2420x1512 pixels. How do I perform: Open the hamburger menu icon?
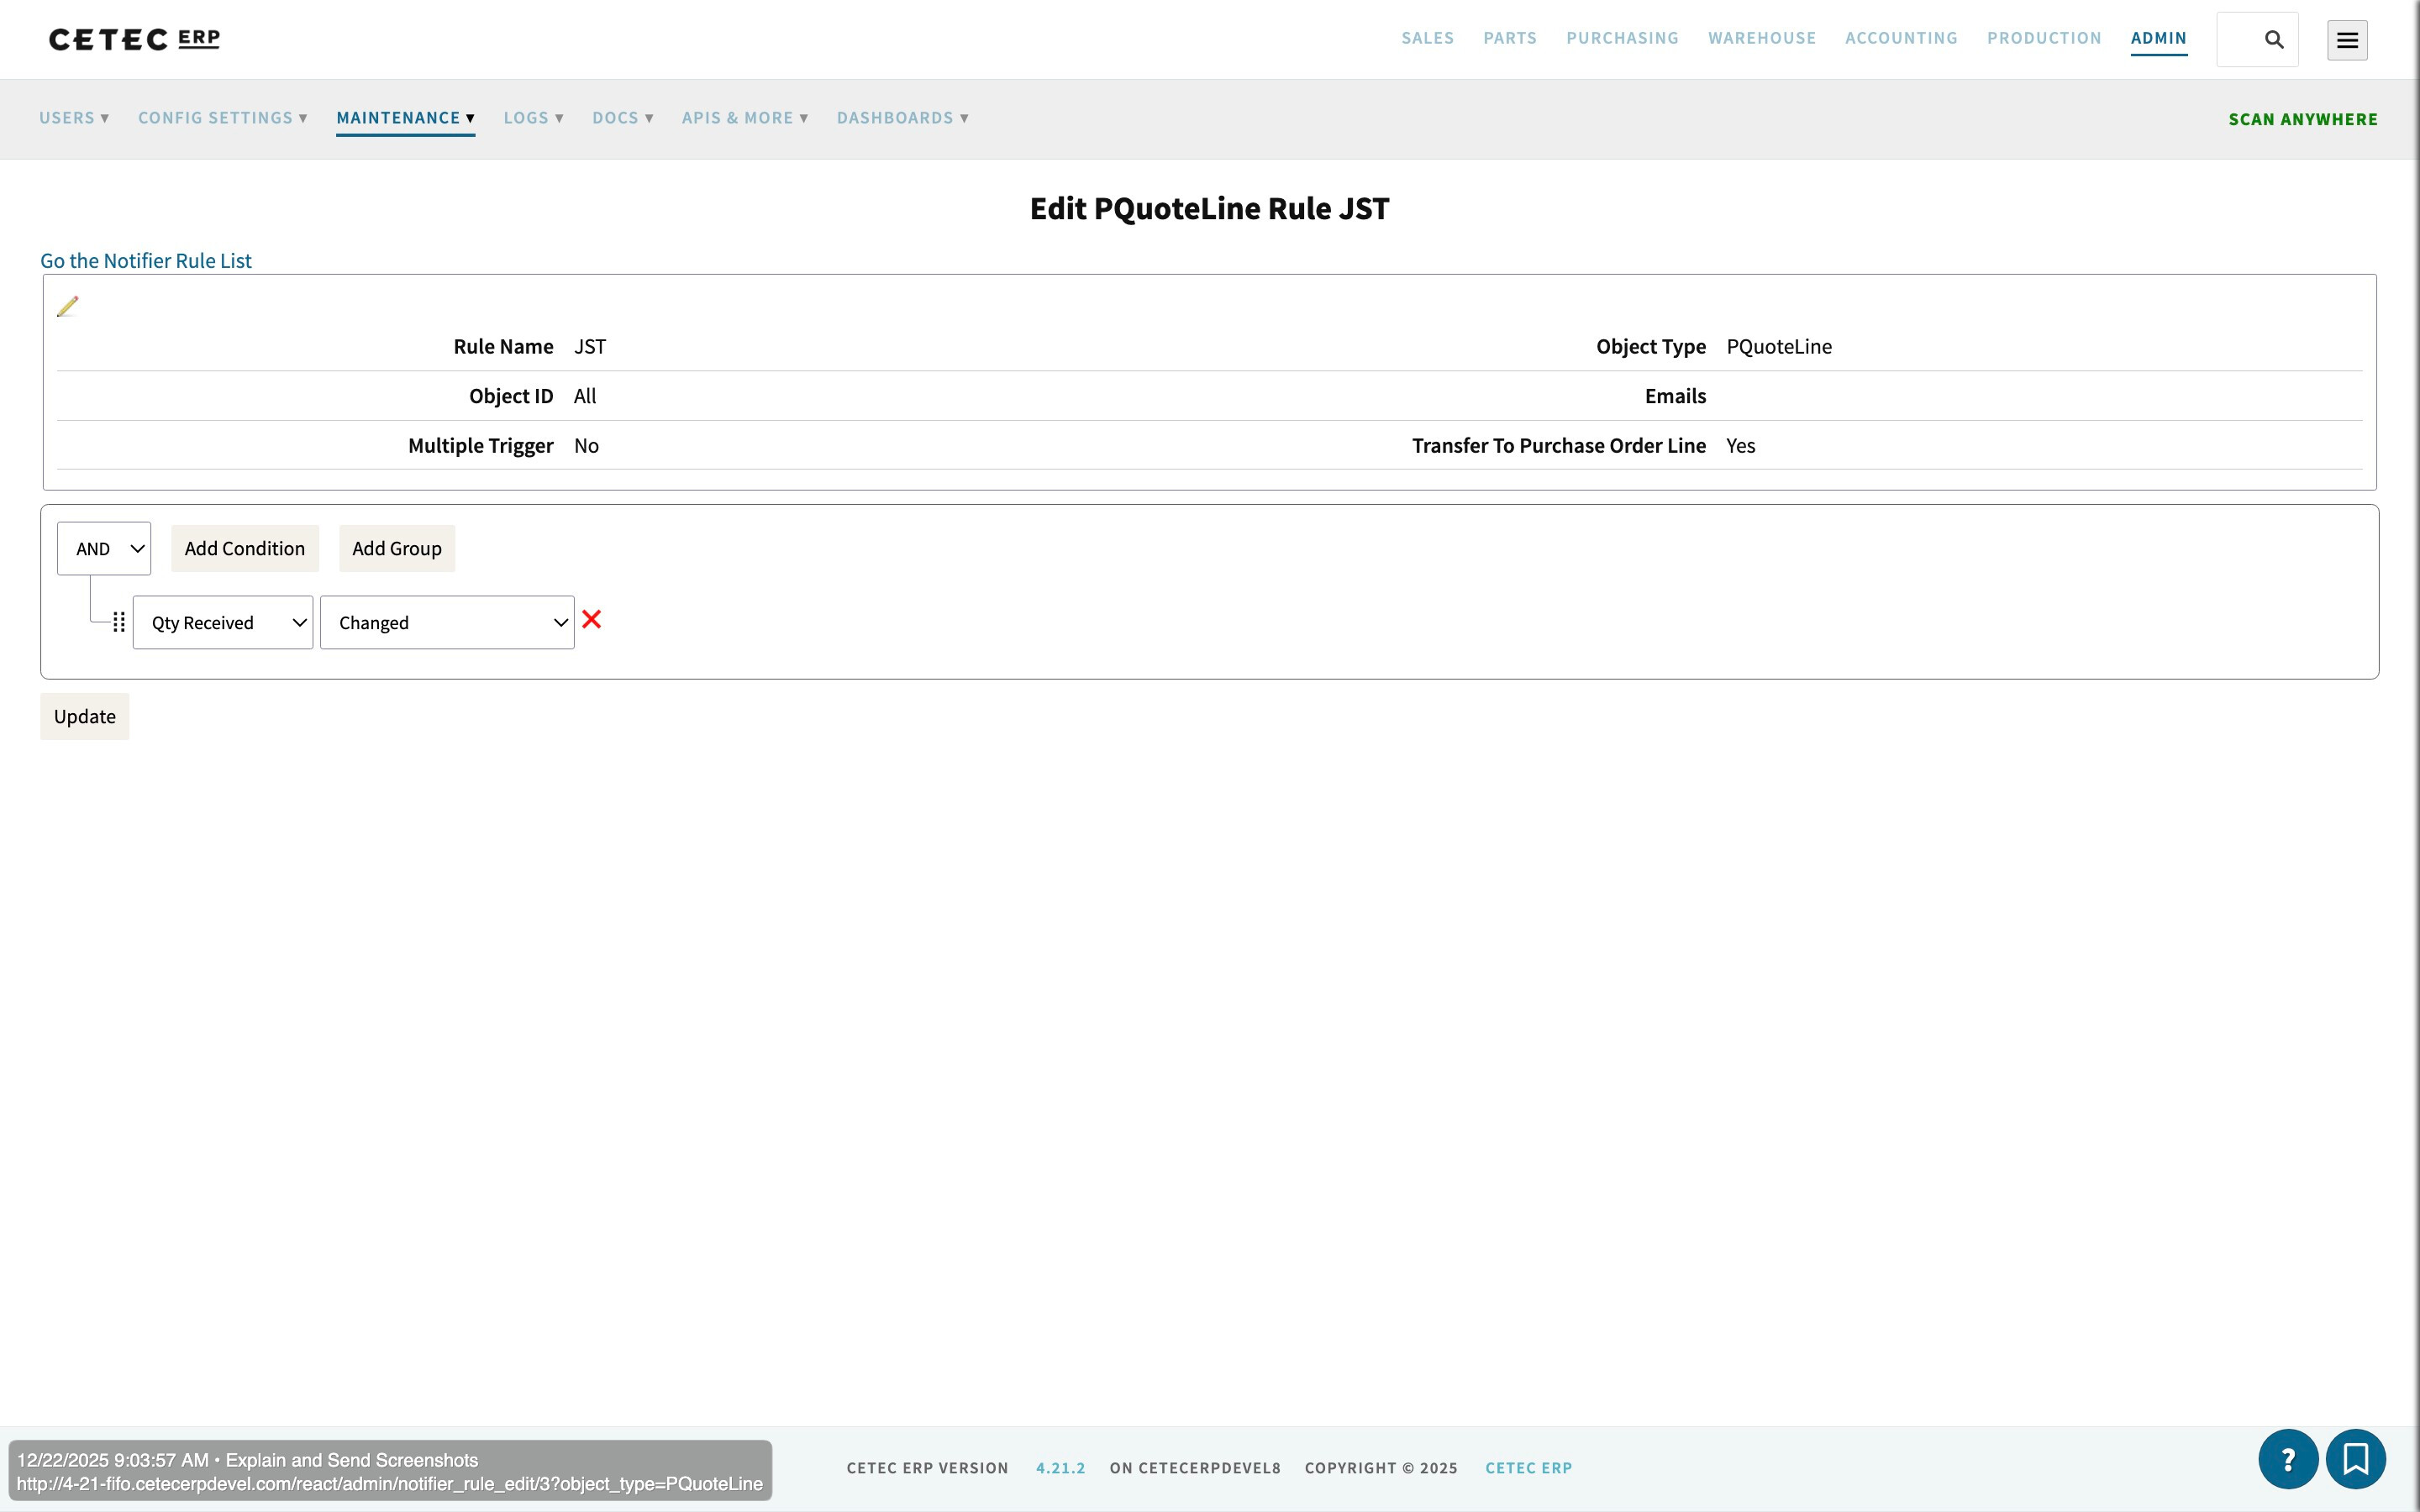(x=2346, y=40)
